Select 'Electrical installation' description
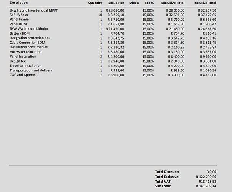This screenshot has width=232, height=192. coord(26,66)
